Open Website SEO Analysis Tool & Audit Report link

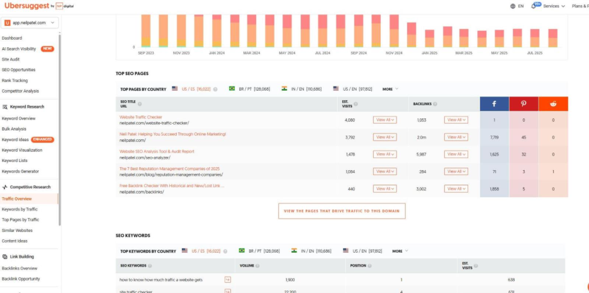(x=157, y=151)
